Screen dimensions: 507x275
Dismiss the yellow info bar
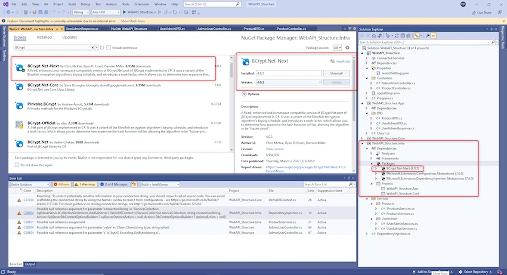(503, 21)
